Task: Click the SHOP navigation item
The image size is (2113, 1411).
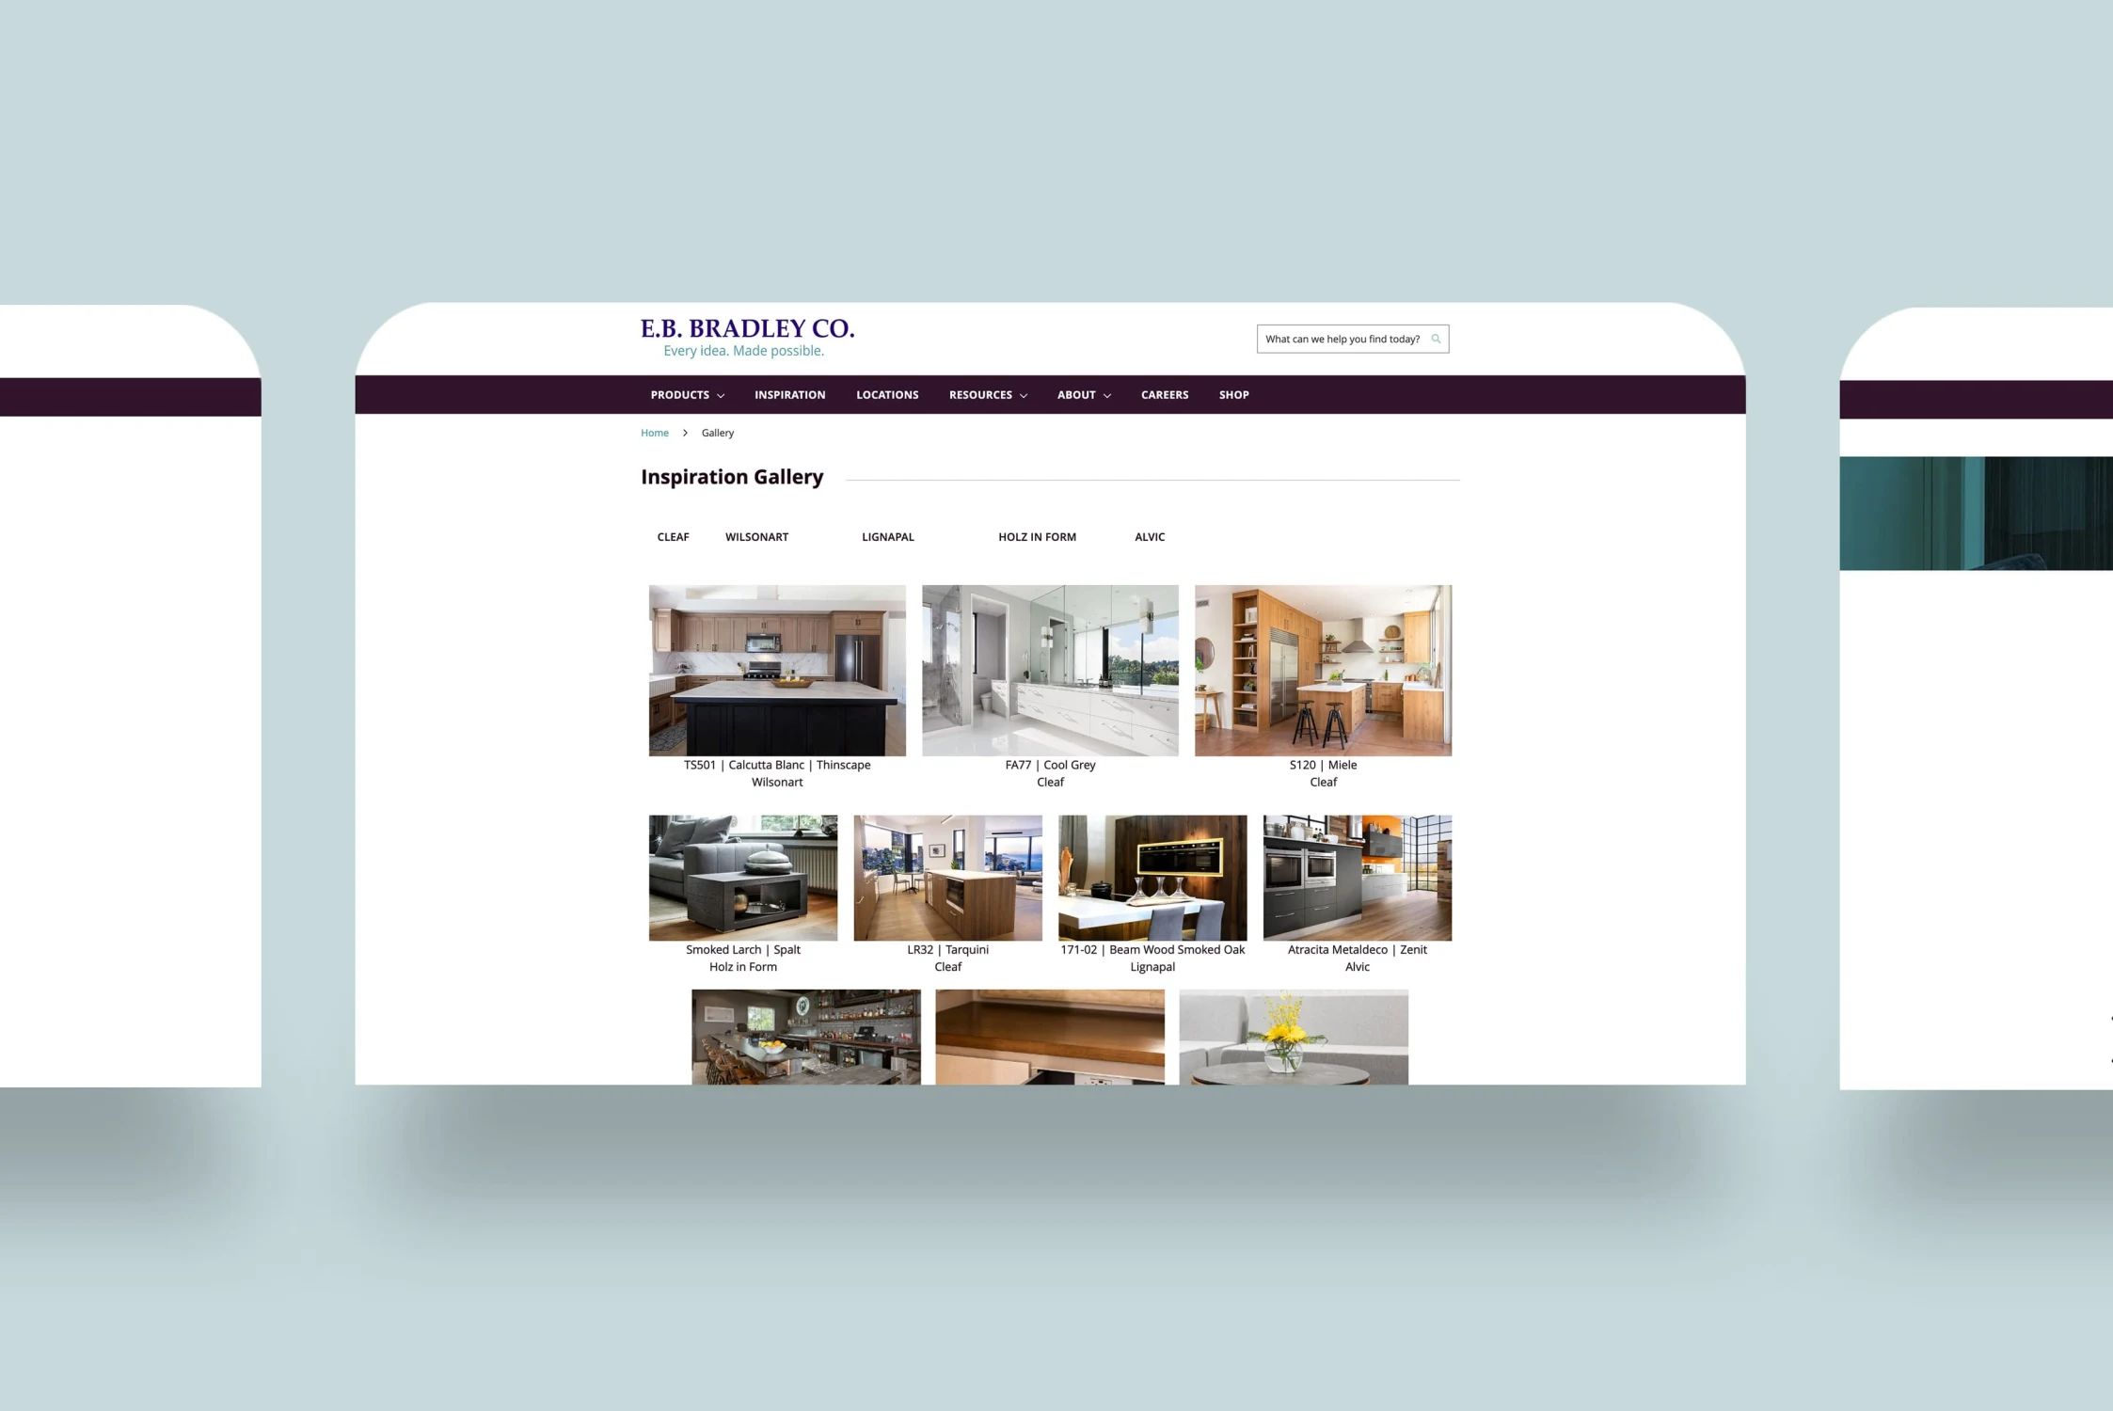Action: 1232,394
